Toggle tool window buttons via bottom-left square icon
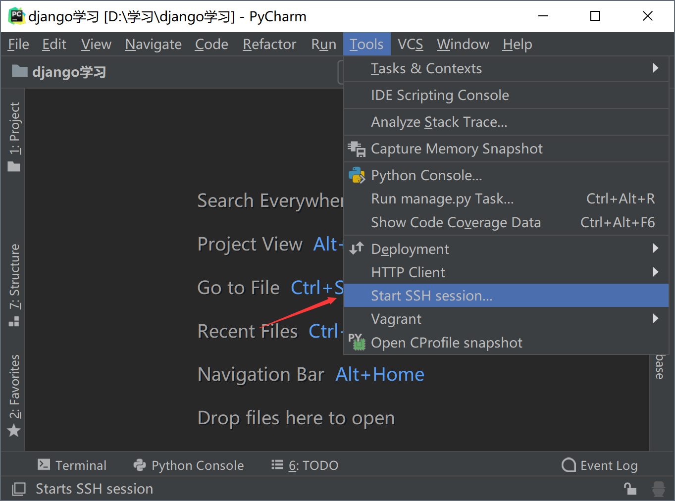 pyautogui.click(x=19, y=489)
